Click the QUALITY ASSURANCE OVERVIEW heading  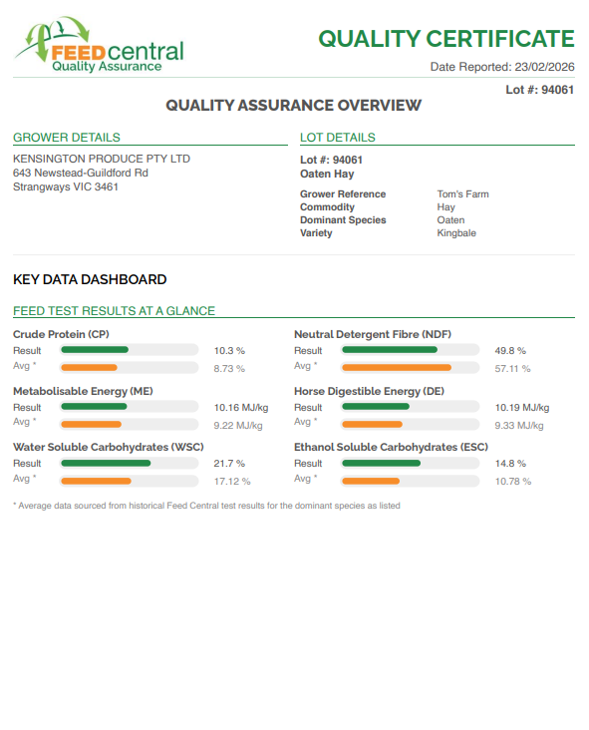(294, 106)
